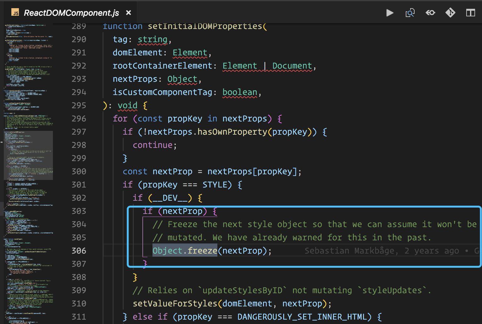Click the Object.freeze(nextProp) call
Screen dimensions: 482x324
click(212, 251)
